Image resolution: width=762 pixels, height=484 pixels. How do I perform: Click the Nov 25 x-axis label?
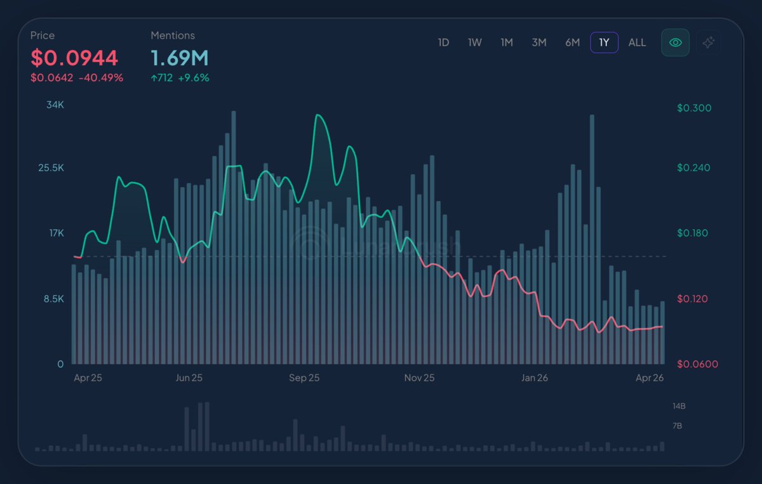(x=419, y=378)
